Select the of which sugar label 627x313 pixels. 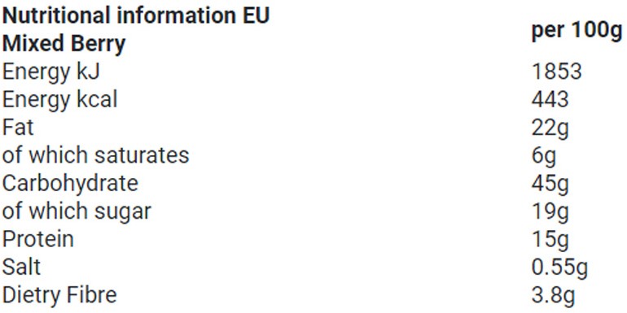pyautogui.click(x=77, y=211)
